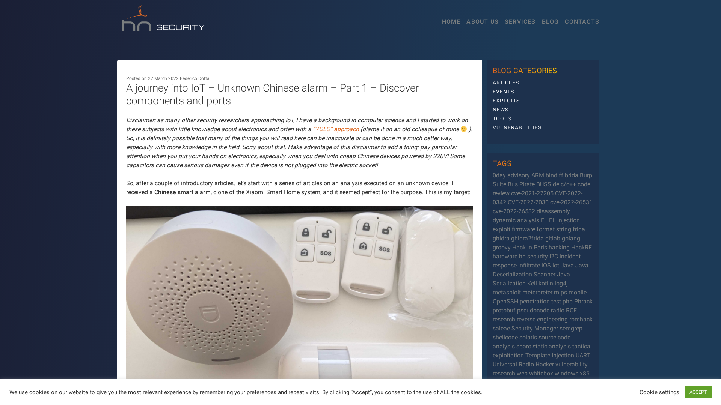Click the 0day tag link
The image size is (721, 405).
coord(499,175)
